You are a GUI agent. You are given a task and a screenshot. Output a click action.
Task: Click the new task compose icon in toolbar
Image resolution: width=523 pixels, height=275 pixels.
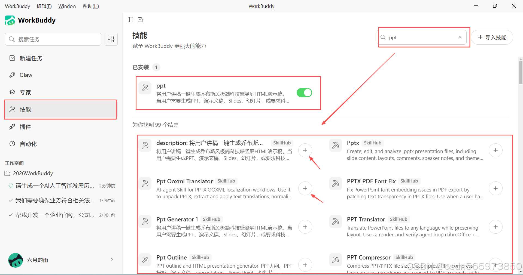coord(140,20)
